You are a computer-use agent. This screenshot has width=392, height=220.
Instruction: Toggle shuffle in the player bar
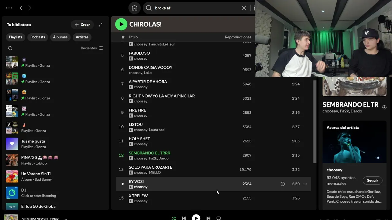point(174,218)
